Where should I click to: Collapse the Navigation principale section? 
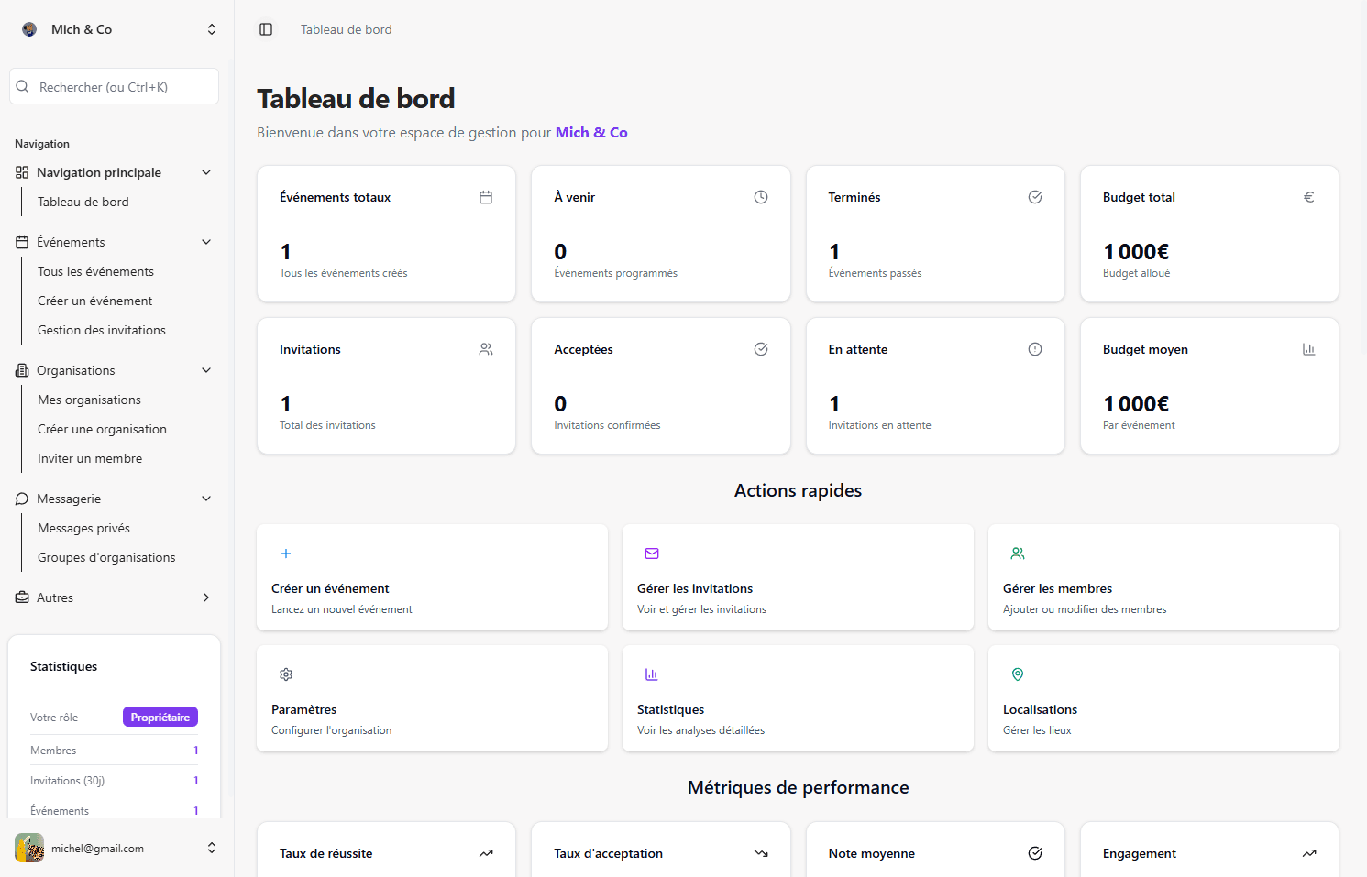pyautogui.click(x=206, y=172)
